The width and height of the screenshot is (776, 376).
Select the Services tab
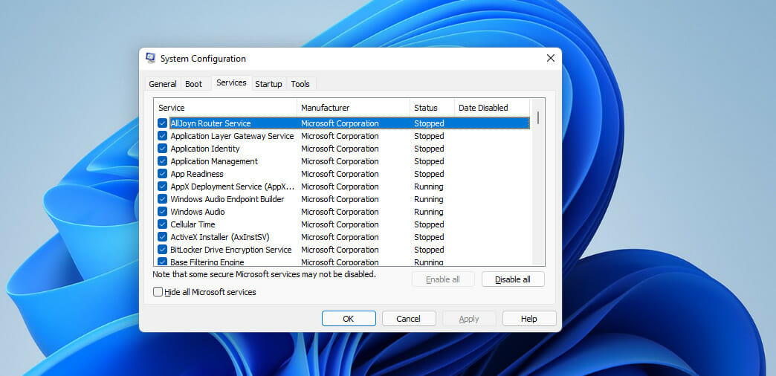coord(231,83)
